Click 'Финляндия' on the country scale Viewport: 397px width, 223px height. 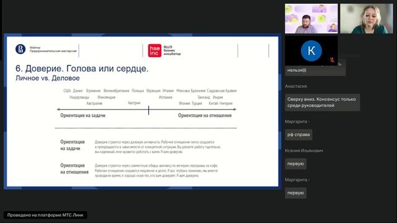tap(106, 97)
